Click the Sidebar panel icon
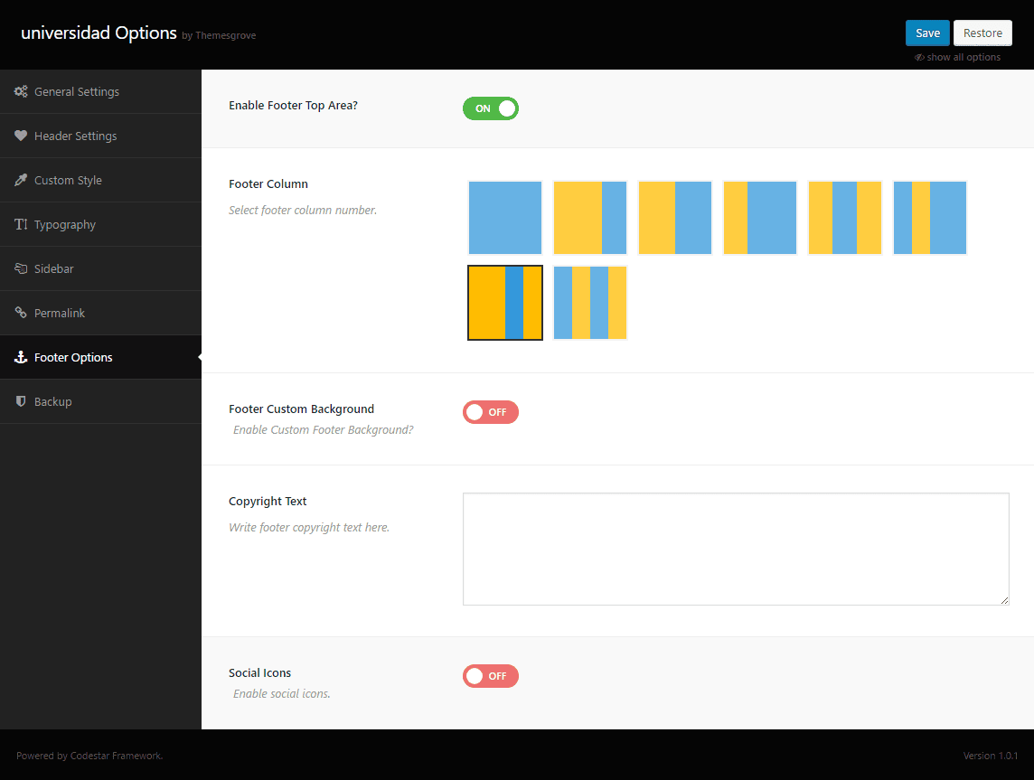The height and width of the screenshot is (780, 1034). pyautogui.click(x=21, y=269)
